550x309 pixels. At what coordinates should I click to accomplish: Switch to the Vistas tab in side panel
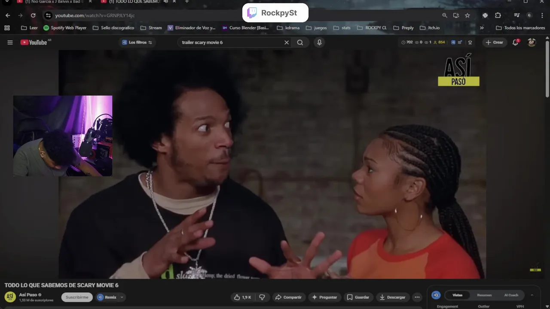coord(458,295)
